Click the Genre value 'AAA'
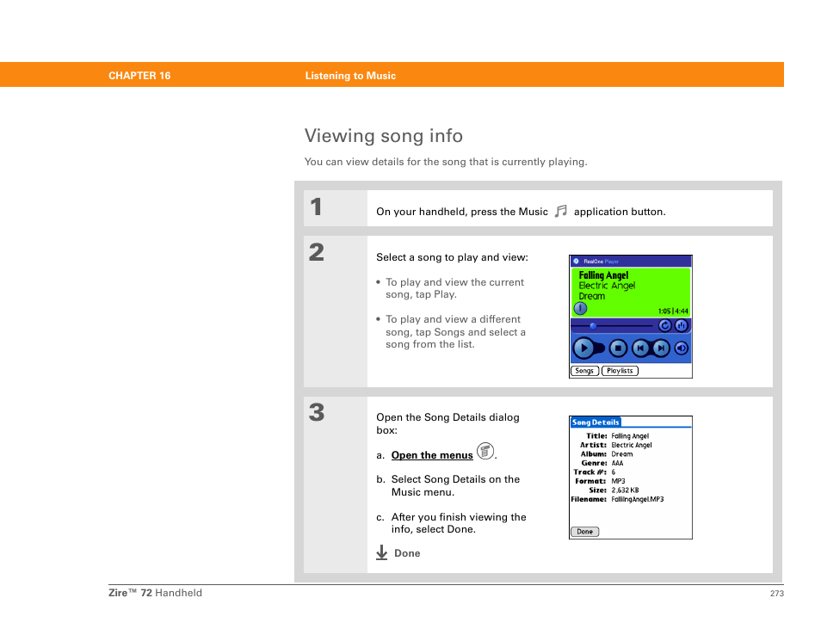This screenshot has height=635, width=821. click(x=617, y=463)
